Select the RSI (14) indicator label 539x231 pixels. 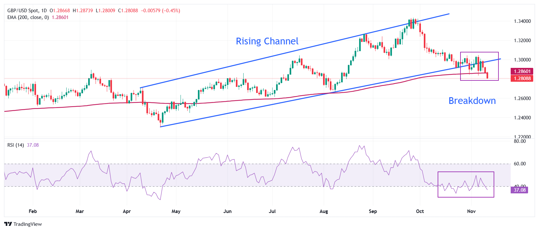pyautogui.click(x=15, y=145)
